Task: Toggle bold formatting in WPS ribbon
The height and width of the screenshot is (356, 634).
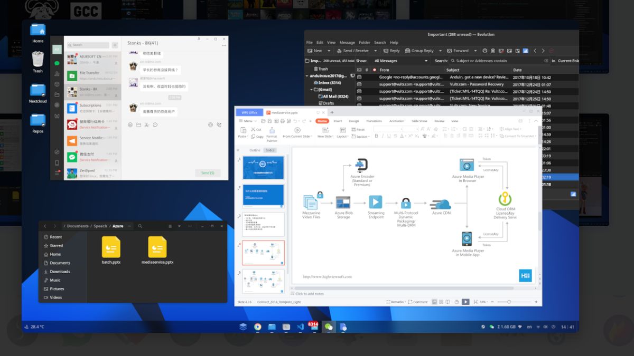Action: point(376,136)
